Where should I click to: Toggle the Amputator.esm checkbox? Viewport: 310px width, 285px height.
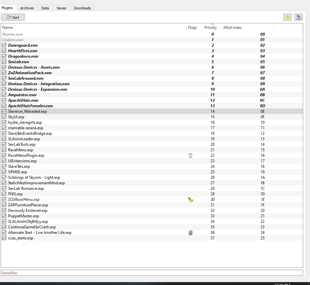pyautogui.click(x=4, y=95)
